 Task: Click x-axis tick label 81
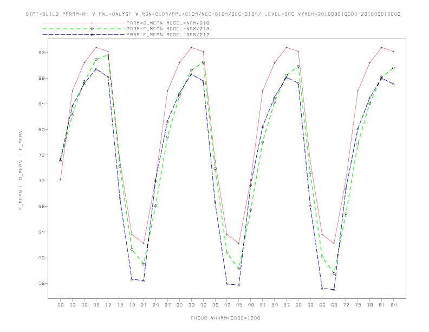pyautogui.click(x=382, y=305)
